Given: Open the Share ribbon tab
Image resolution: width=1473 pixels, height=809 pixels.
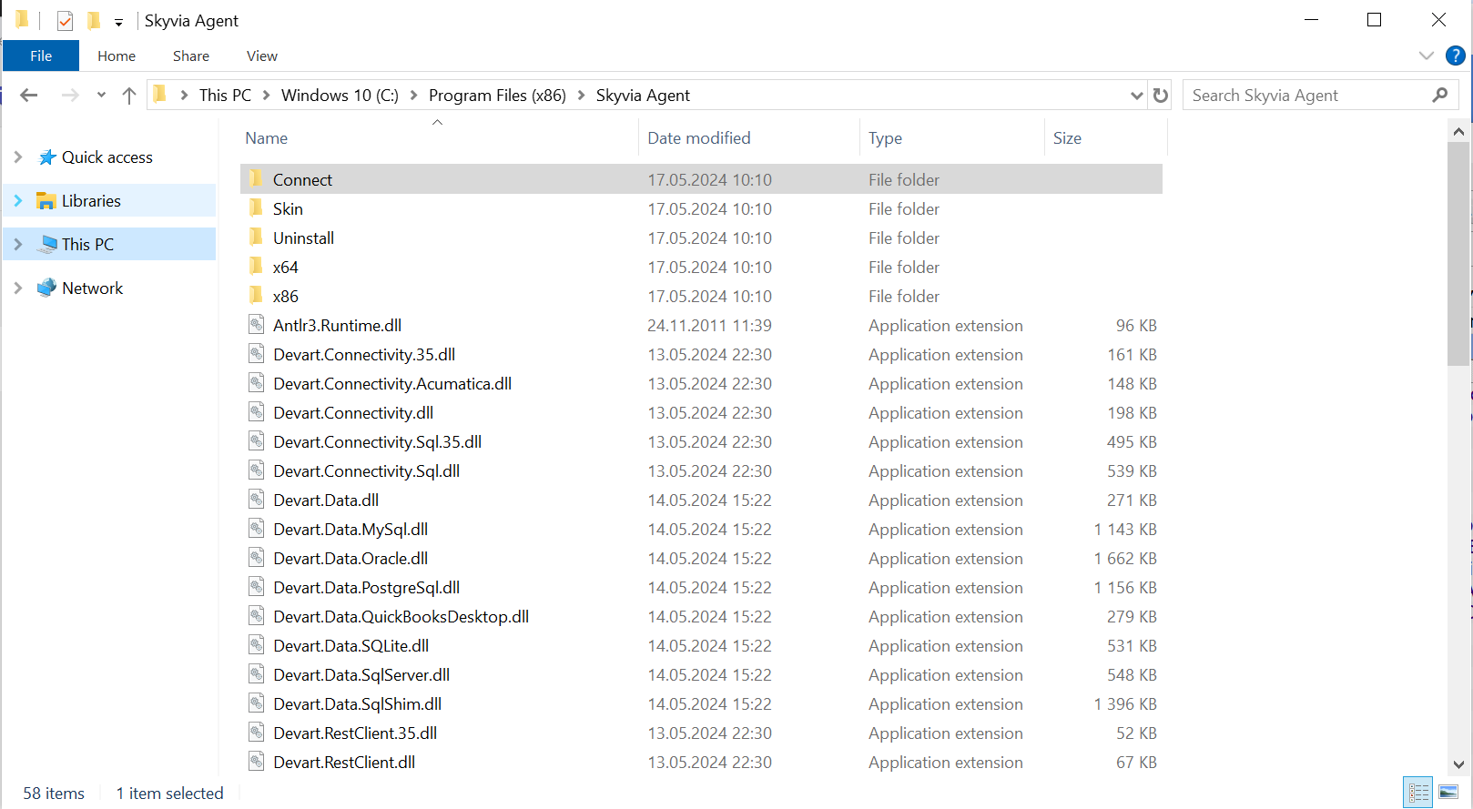Looking at the screenshot, I should [191, 56].
